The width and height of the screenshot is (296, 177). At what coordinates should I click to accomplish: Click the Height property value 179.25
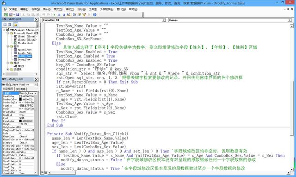pyautogui.click(x=26, y=124)
